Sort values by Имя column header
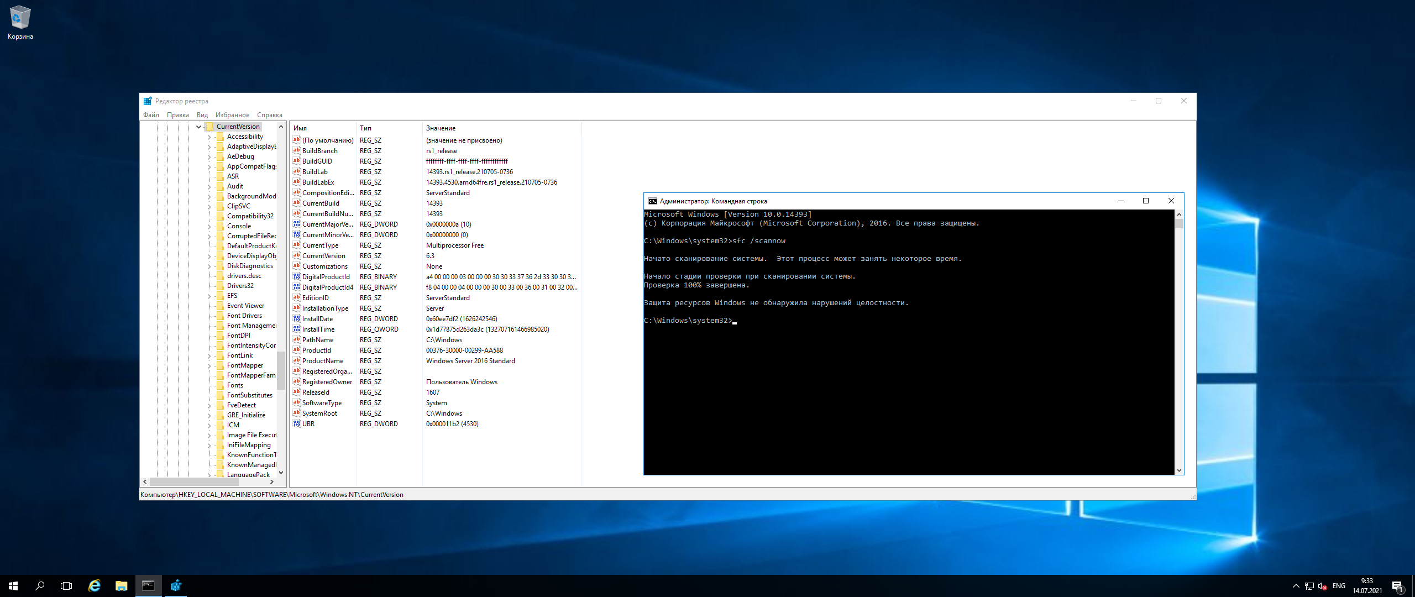 (323, 128)
